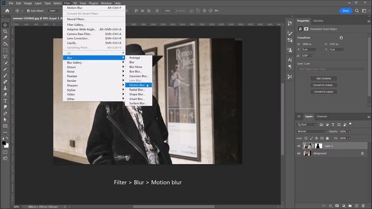
Task: Hide the Background layer eye icon
Action: click(x=299, y=153)
